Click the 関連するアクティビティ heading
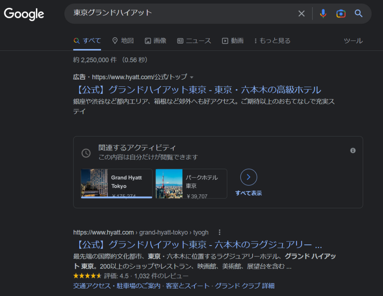The width and height of the screenshot is (383, 296). click(137, 148)
